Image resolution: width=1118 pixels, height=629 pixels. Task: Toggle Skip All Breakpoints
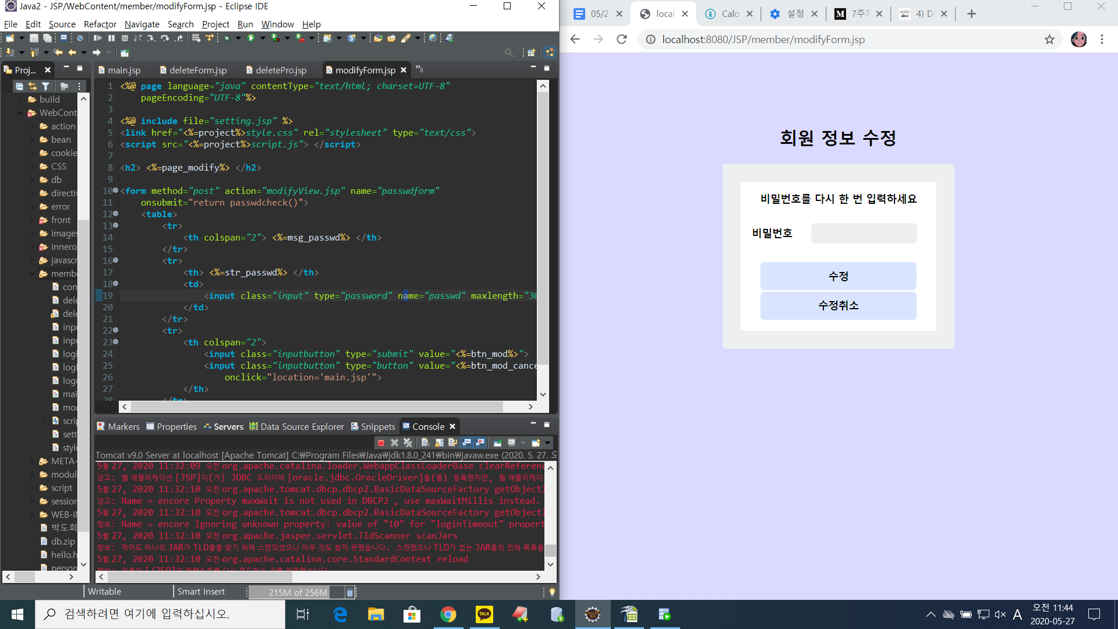(80, 38)
